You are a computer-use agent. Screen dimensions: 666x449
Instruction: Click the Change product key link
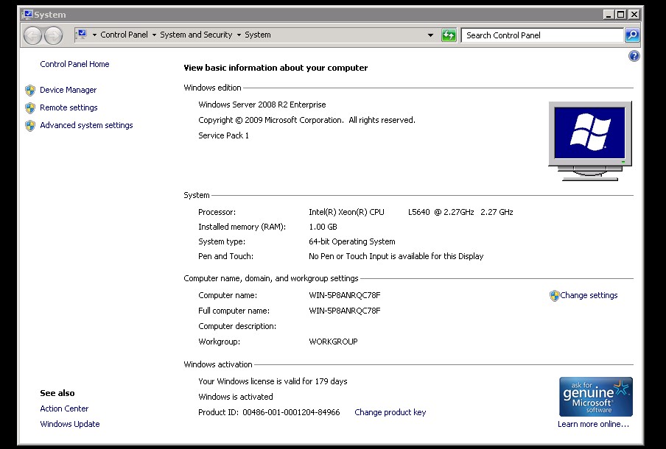[x=390, y=412]
